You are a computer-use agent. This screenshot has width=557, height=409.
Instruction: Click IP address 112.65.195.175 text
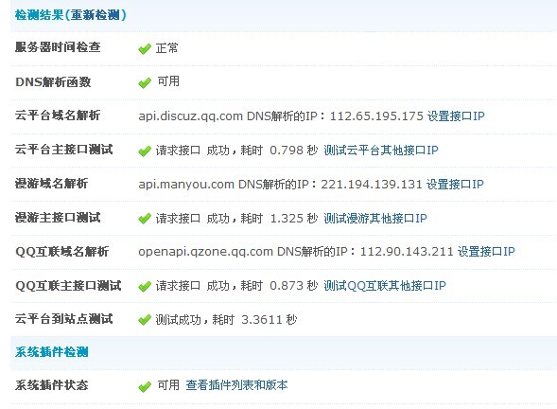(x=376, y=116)
